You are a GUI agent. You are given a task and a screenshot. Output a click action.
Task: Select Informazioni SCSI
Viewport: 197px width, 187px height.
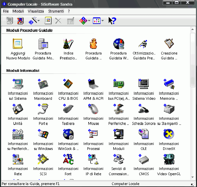43,165
